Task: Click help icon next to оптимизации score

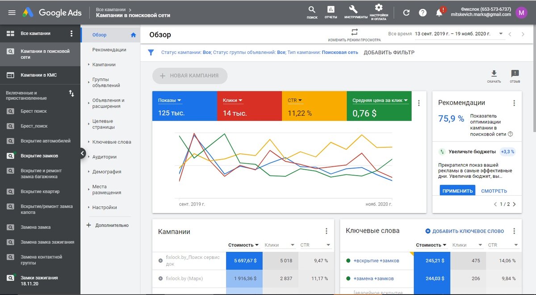Action: (510, 134)
